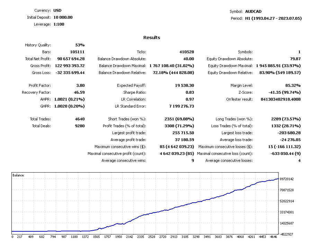Click the LR Correlation value 0.97
314x249 pixels.
pos(190,99)
